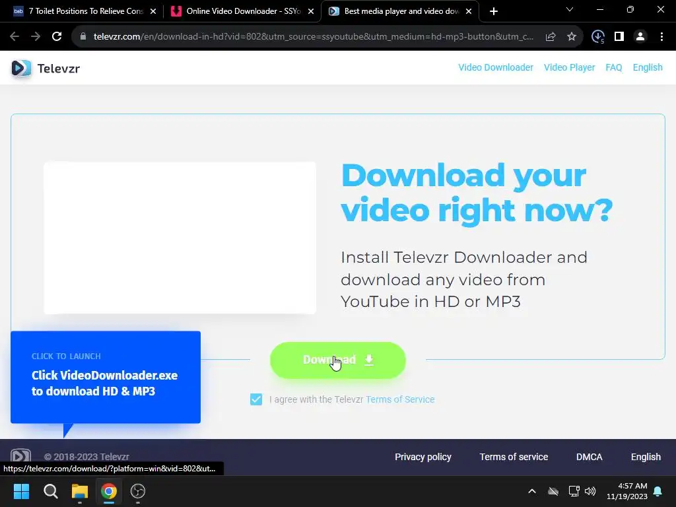Open the DMCA footer link
Image resolution: width=676 pixels, height=507 pixels.
coord(589,457)
